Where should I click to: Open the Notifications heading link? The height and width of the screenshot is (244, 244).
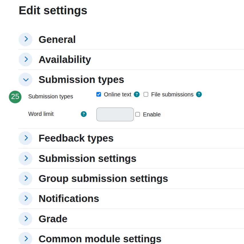pyautogui.click(x=69, y=199)
